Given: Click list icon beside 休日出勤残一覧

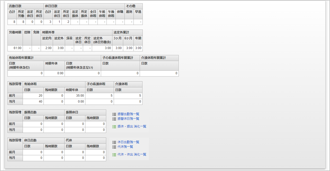Looking at the screenshot, I should (x=114, y=142).
